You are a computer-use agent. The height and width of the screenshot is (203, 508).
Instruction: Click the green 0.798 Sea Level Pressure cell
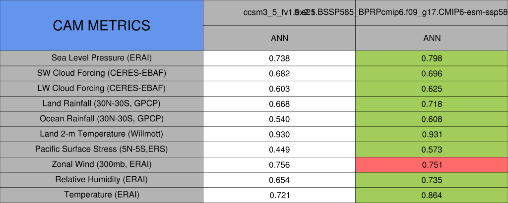pos(432,58)
